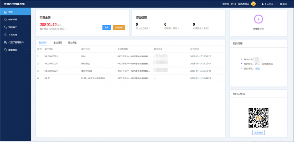
Task: Click the 客户代码 column header
Action: (49, 49)
